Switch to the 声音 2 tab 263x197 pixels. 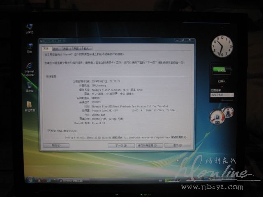point(77,49)
